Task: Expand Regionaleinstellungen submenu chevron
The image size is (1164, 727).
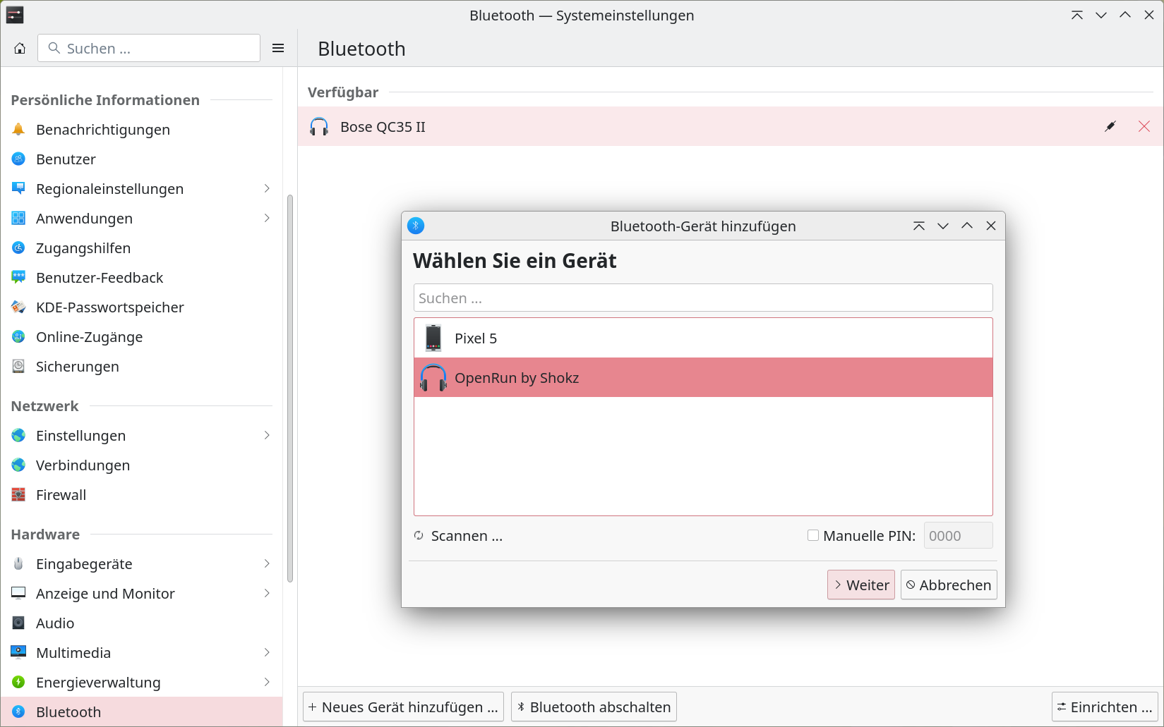Action: pyautogui.click(x=267, y=188)
